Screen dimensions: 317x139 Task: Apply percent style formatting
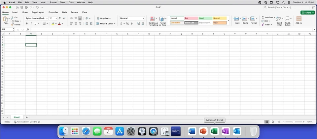pyautogui.click(x=127, y=24)
